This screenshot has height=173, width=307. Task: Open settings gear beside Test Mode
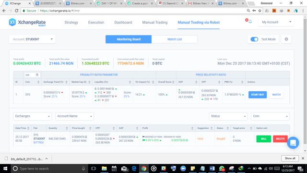coord(286,39)
